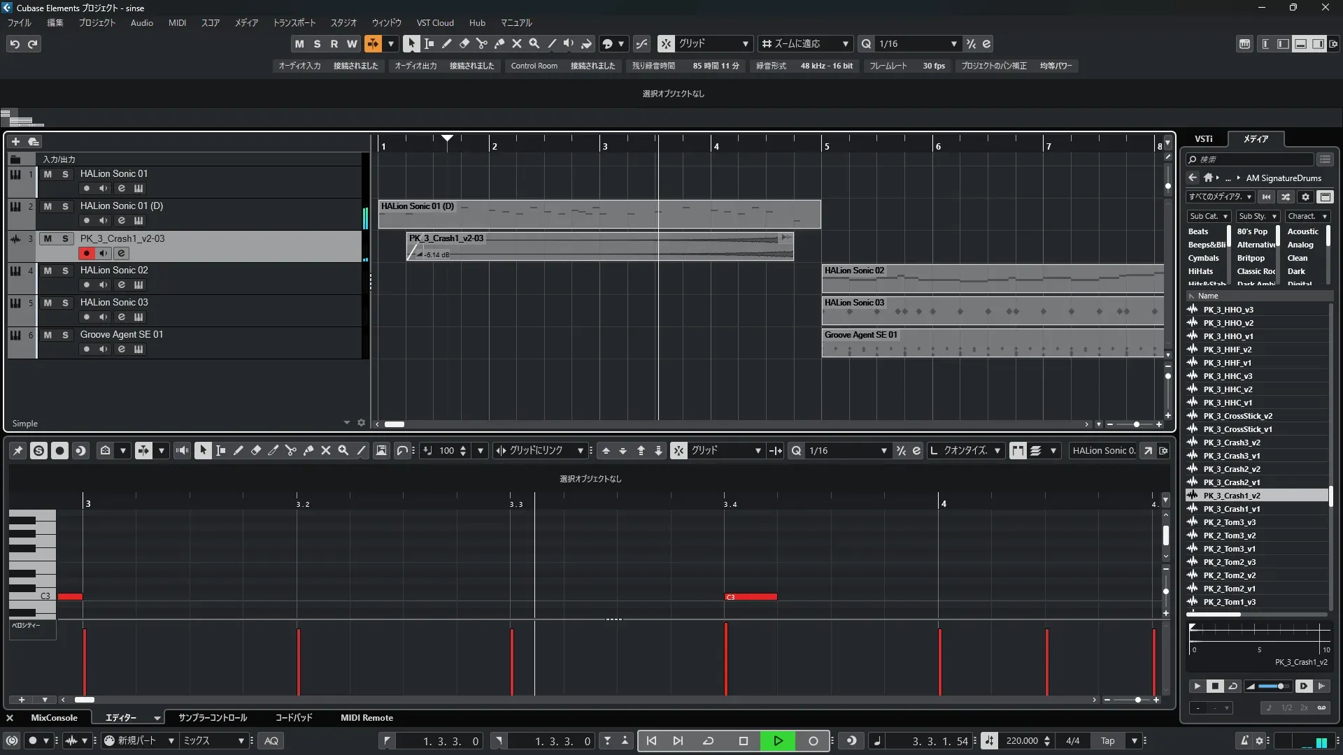Select the Eraser tool in top toolbar
This screenshot has height=755, width=1343.
click(464, 43)
